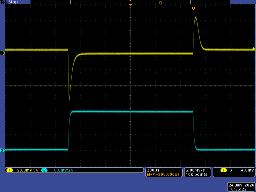The image size is (256, 192).
Task: Select the yellow channel 1 badge
Action: [x=10, y=170]
